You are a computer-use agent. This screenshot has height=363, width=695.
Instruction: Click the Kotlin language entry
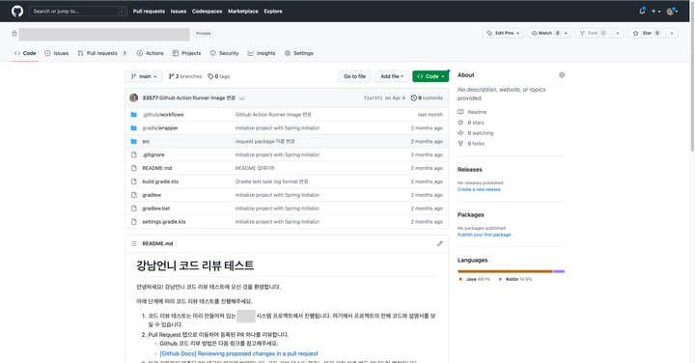(515, 279)
